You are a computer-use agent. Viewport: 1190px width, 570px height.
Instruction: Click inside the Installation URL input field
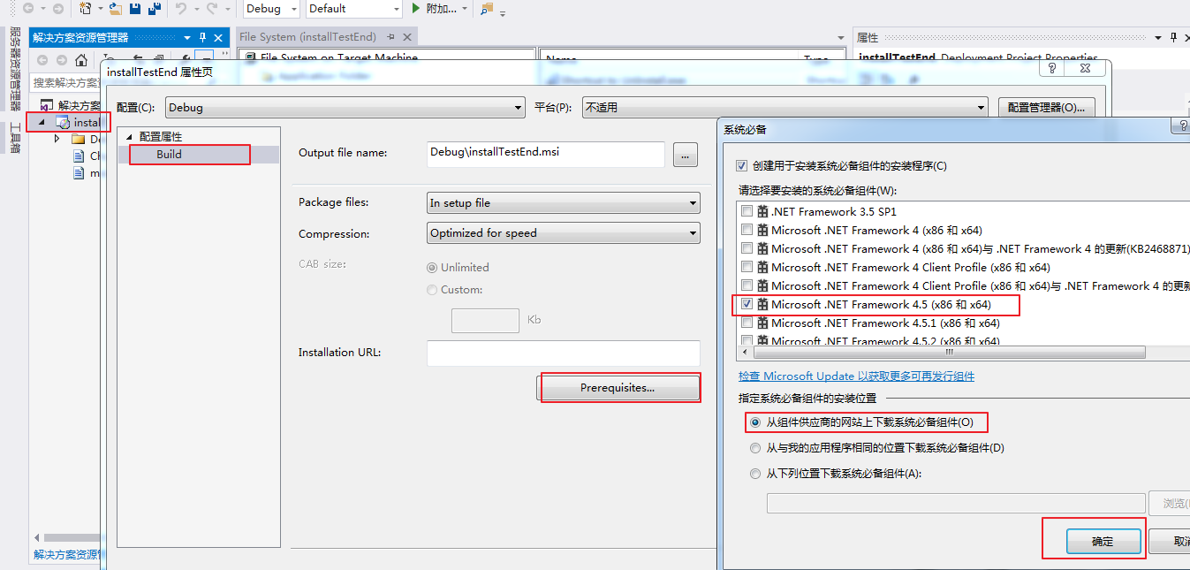(x=563, y=353)
